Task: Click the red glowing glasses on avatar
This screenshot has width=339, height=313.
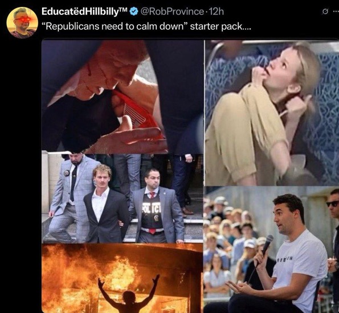Action: 22,20
